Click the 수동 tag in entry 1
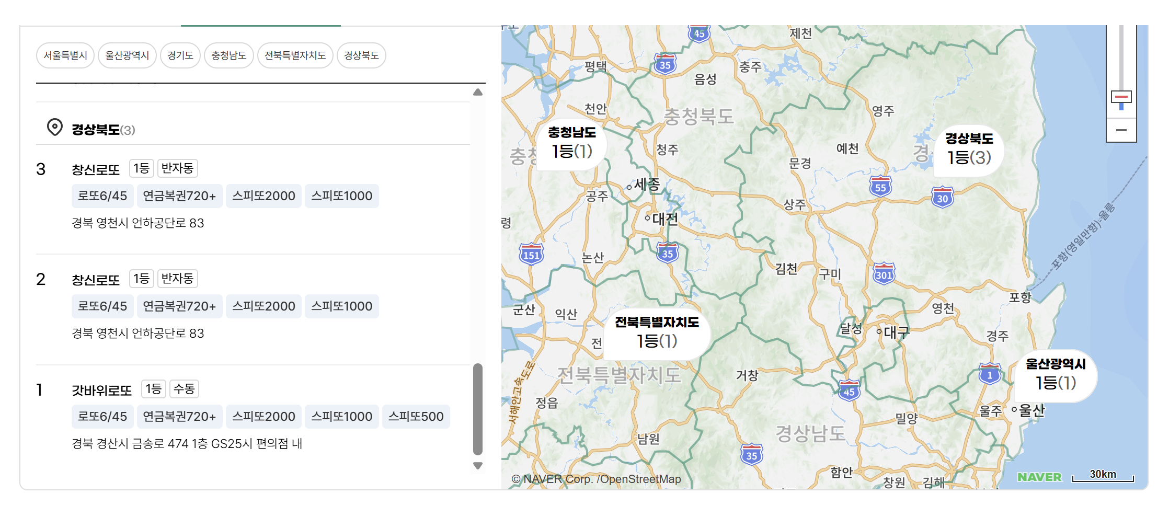The height and width of the screenshot is (528, 1169). [185, 389]
